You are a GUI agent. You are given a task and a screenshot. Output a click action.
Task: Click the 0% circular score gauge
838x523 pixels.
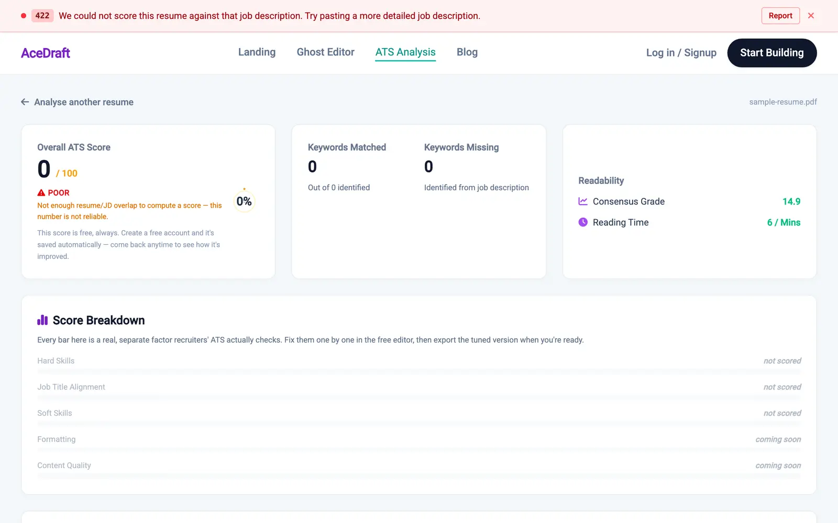coord(244,201)
